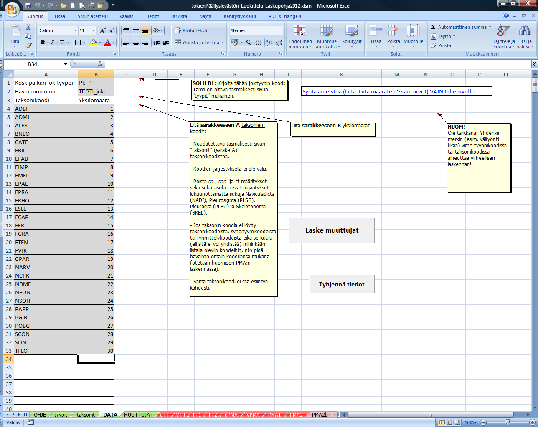Click cell B1 containing Pk_P

tap(96, 83)
